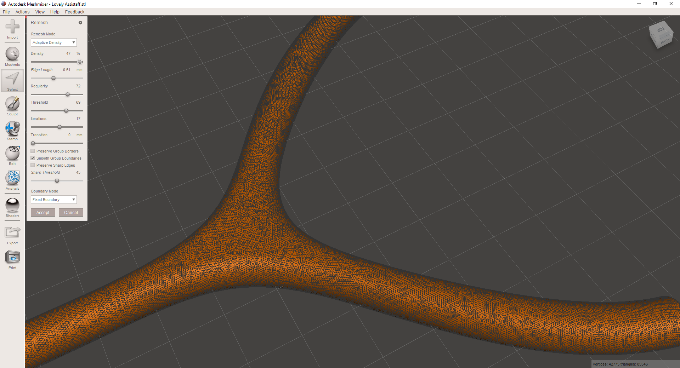
Task: Click the Meshmixer app icon in title bar
Action: 4,4
